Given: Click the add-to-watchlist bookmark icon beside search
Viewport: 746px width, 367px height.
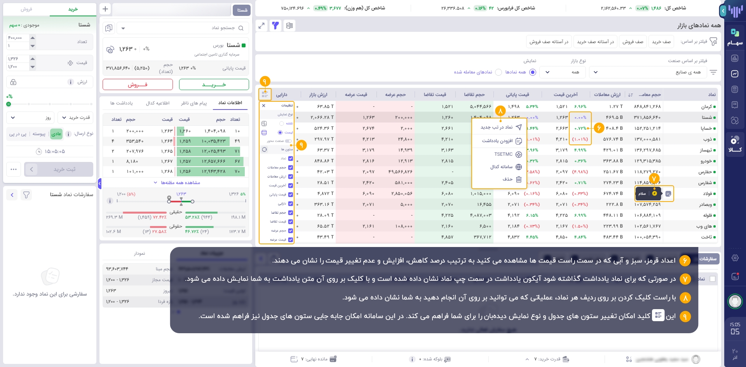Looking at the screenshot, I should [x=109, y=28].
